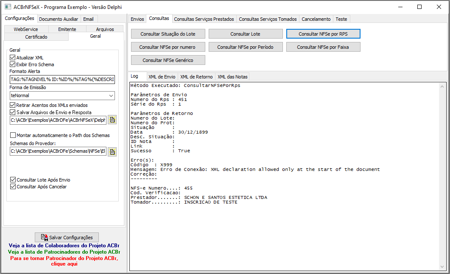Click the 'Sucesso : True' log line
The width and height of the screenshot is (450, 274).
(x=160, y=151)
